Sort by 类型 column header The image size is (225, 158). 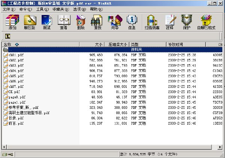tap(148, 45)
